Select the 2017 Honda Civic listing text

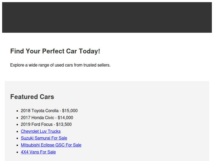coord(39,118)
